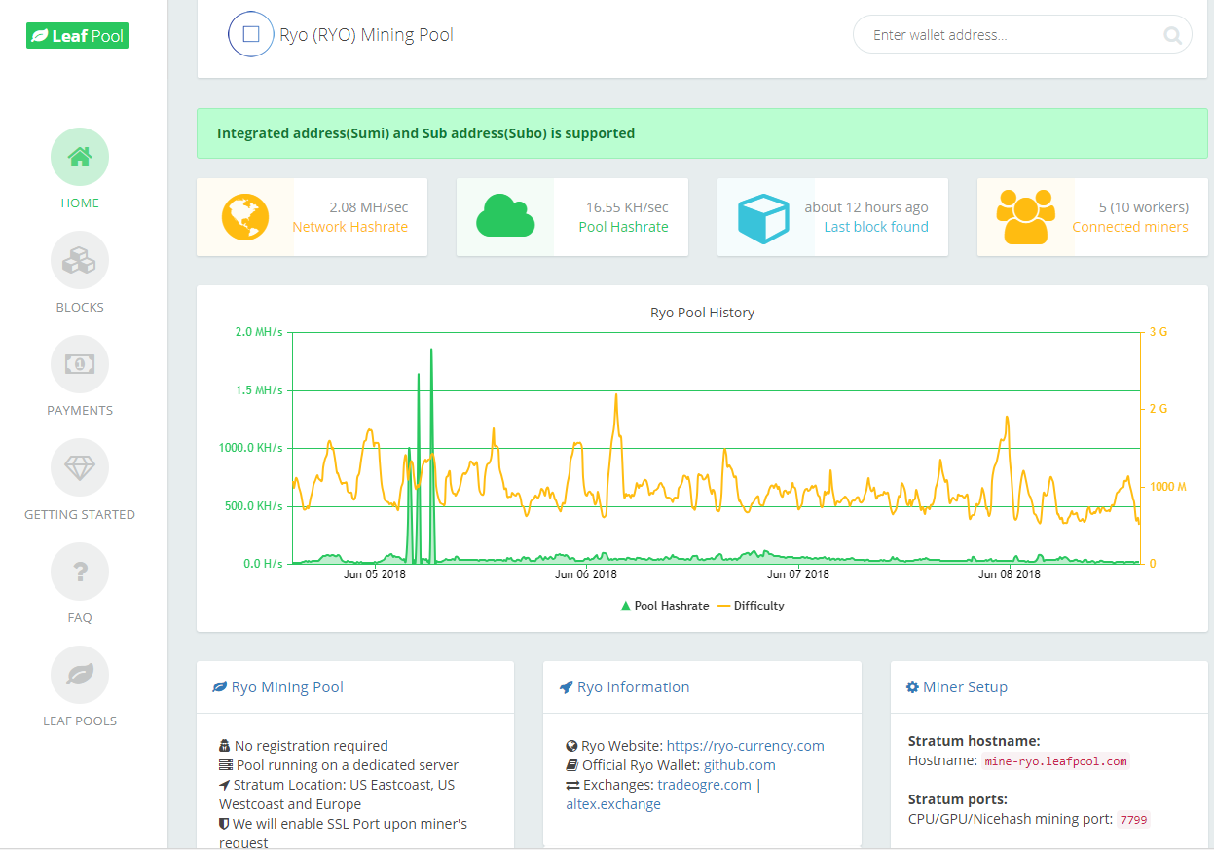1214x850 pixels.
Task: Select the FAQ menu label
Action: click(80, 618)
